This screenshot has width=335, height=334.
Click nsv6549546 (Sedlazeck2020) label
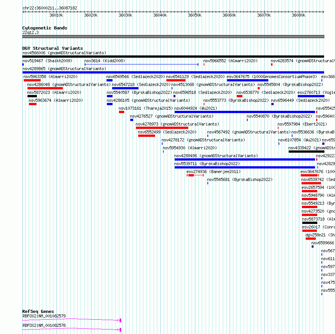tap(136, 77)
